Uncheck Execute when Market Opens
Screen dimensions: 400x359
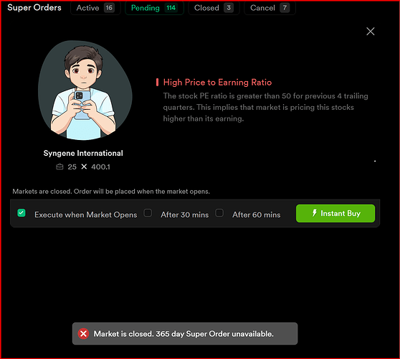pos(22,213)
